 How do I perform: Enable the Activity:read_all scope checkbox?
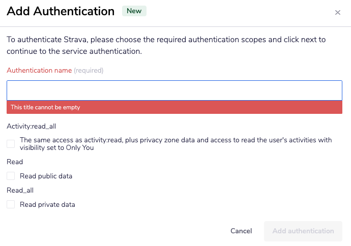[11, 144]
